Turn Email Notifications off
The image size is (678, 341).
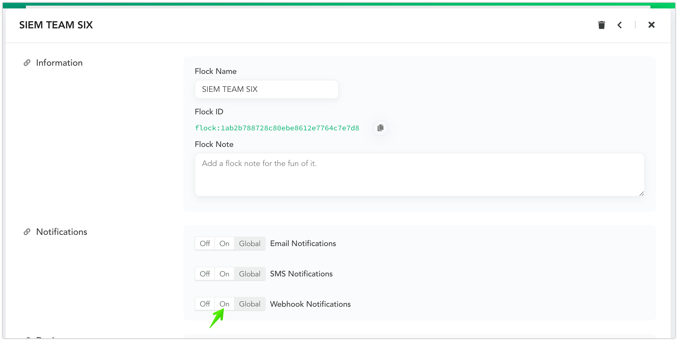205,244
